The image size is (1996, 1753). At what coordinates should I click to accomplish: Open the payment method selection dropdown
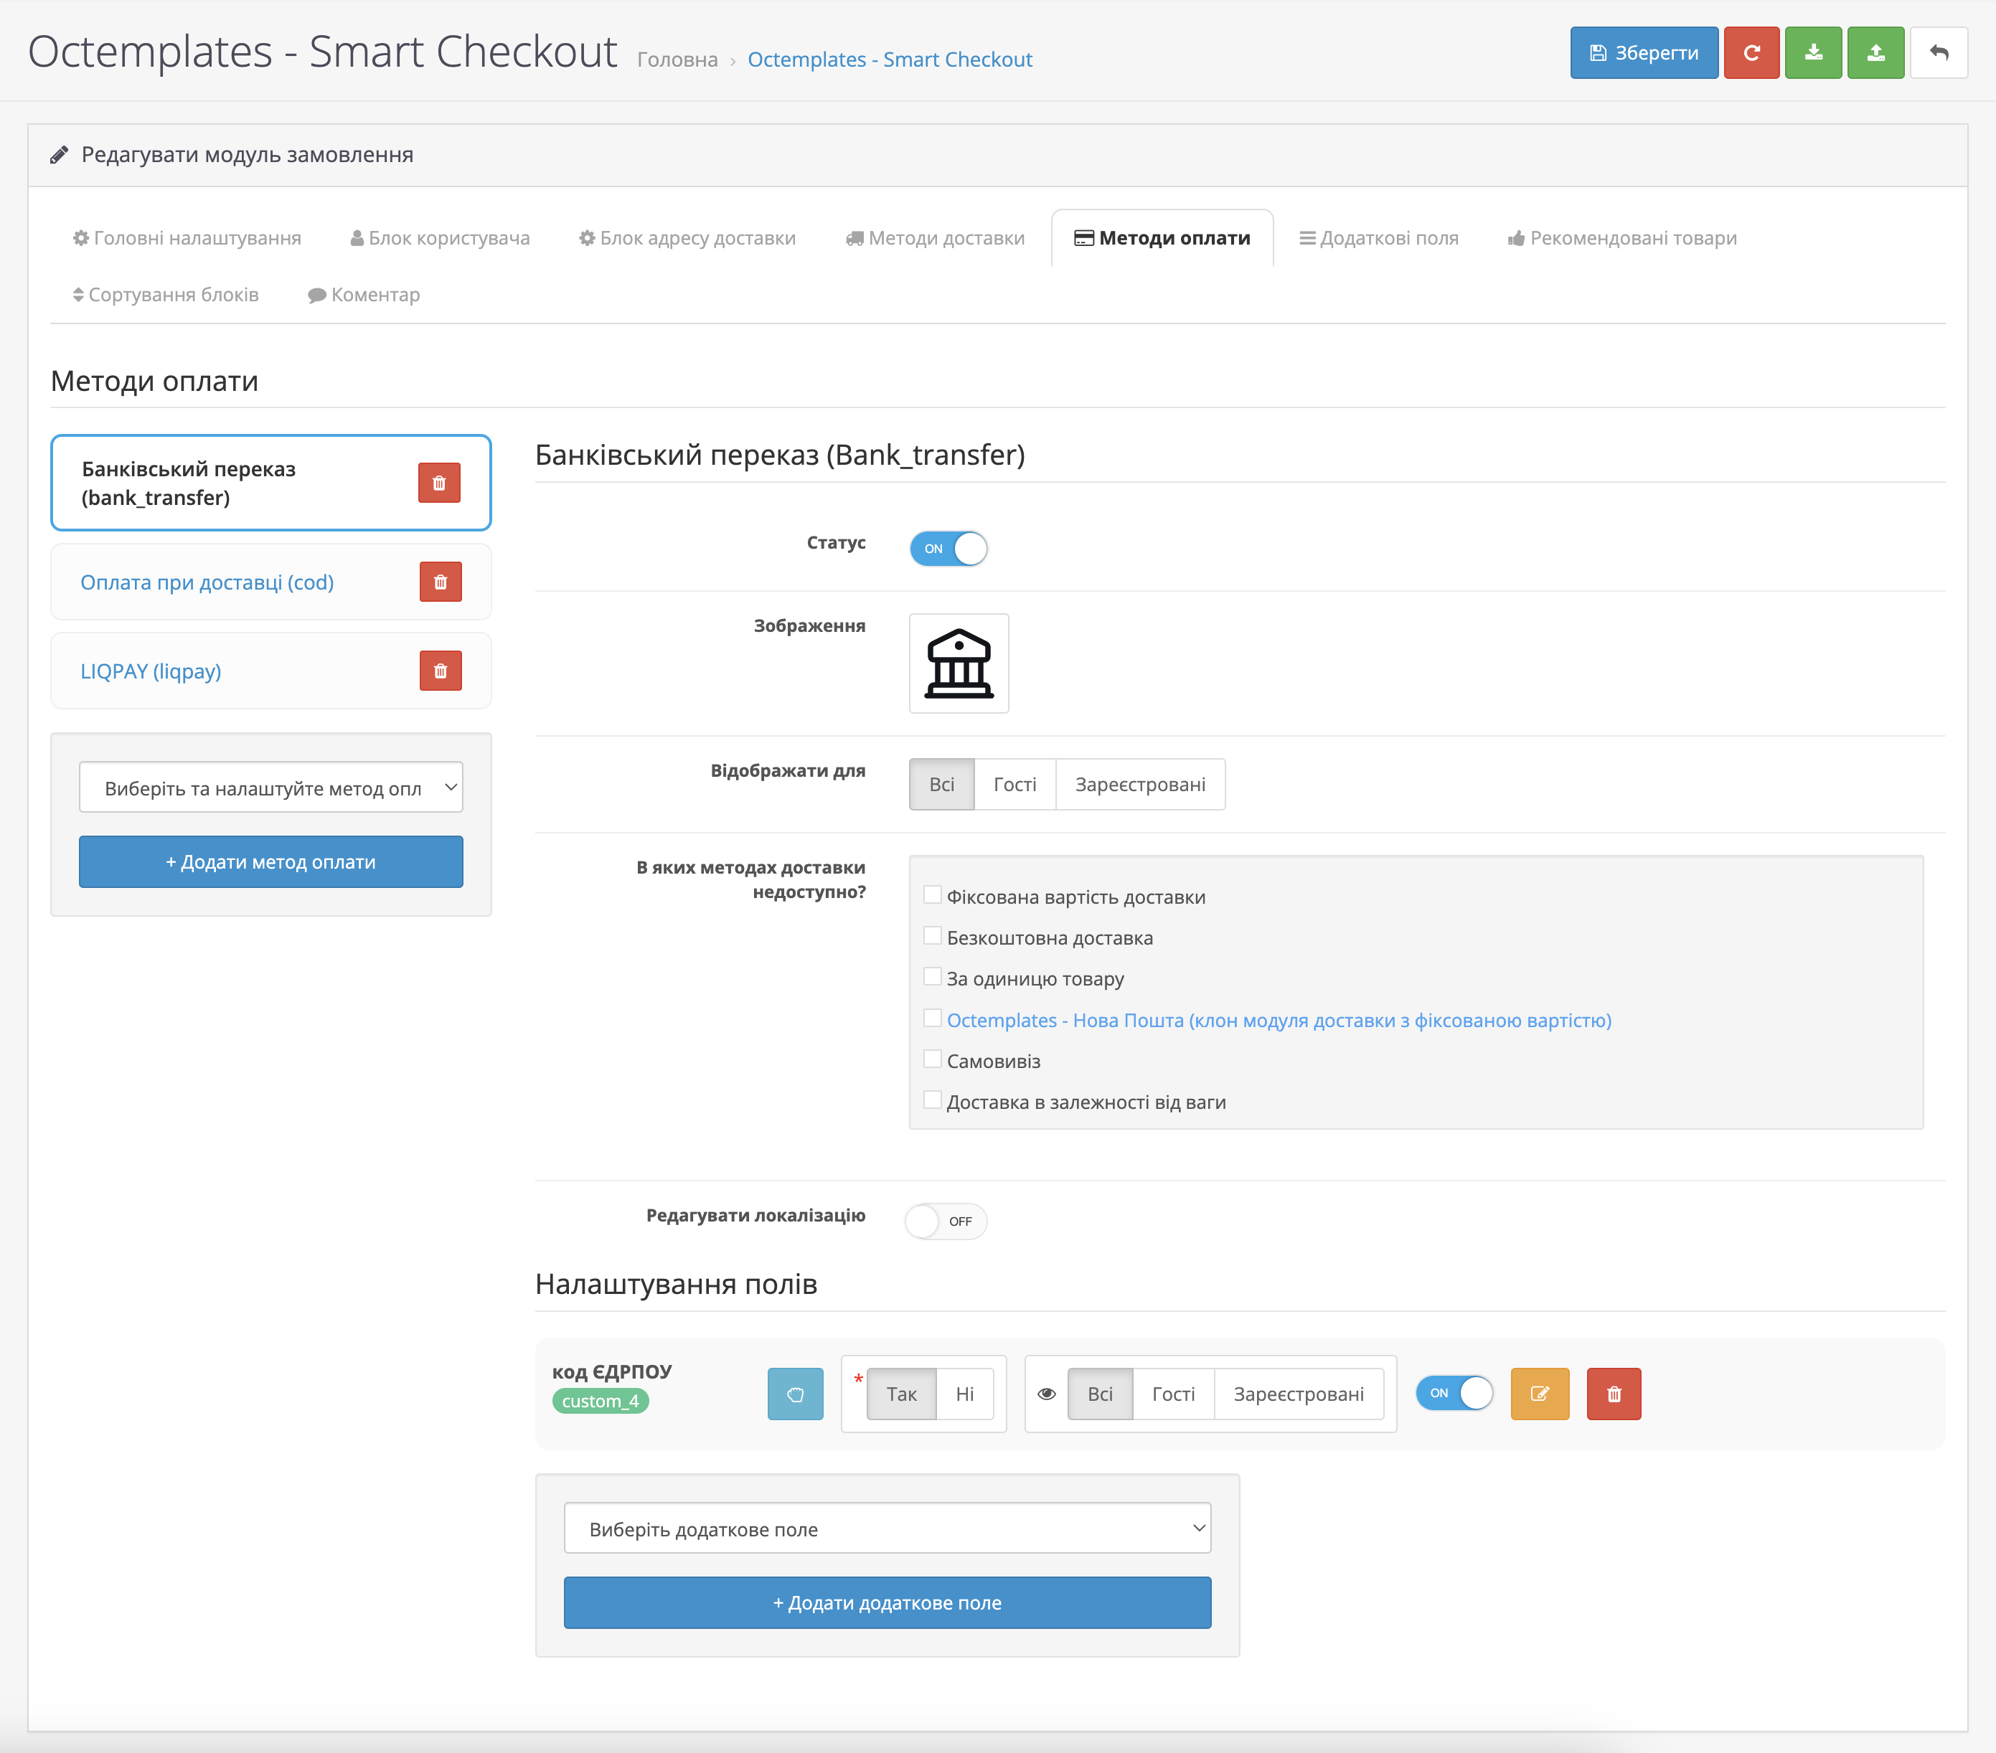point(270,788)
